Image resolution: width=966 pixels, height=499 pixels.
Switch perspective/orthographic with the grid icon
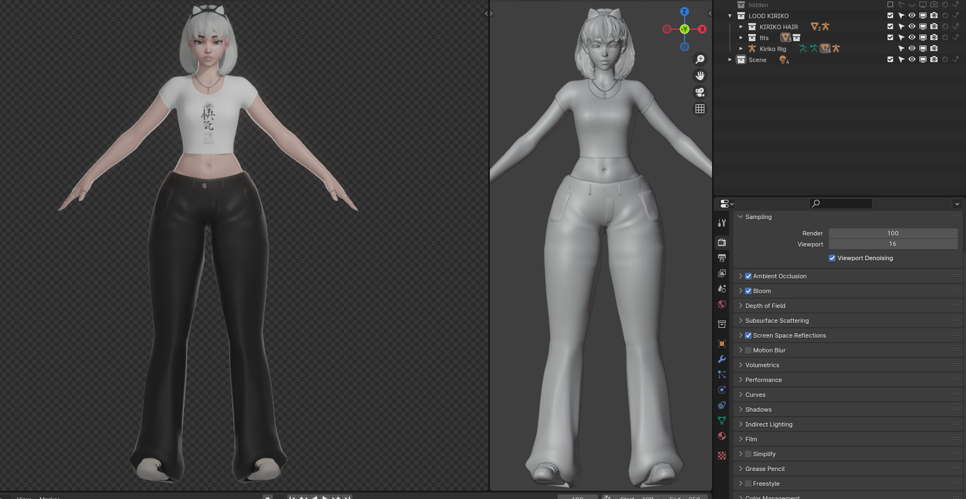click(700, 109)
